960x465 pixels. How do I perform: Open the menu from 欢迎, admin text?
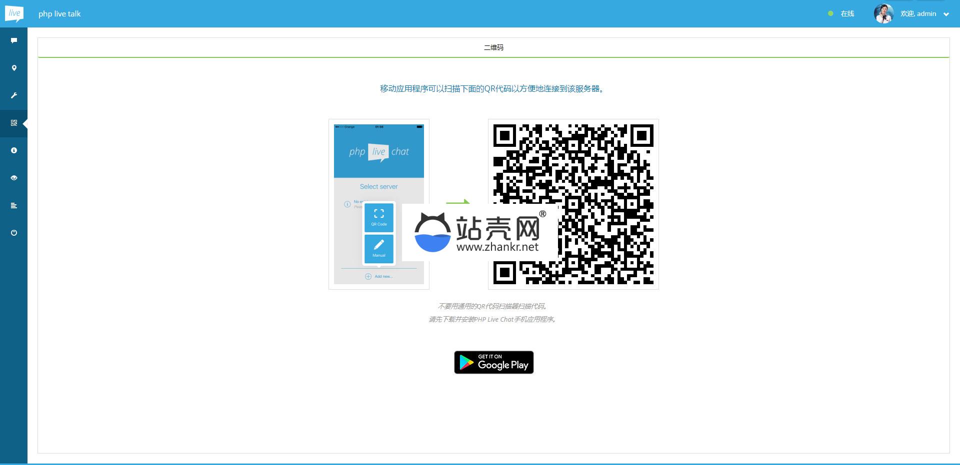918,13
